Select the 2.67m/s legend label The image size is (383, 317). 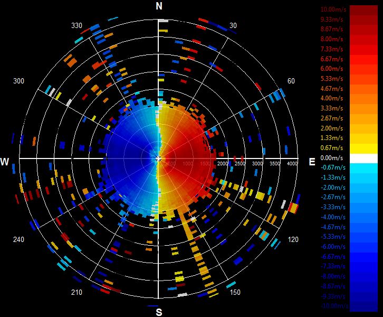332,118
